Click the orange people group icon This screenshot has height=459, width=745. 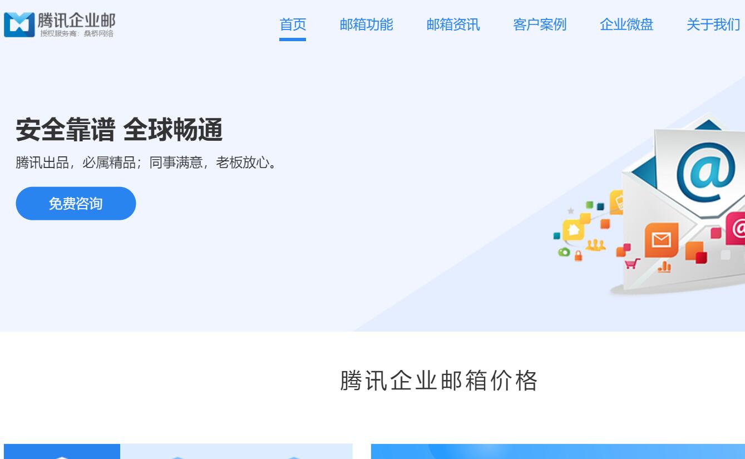coord(596,245)
